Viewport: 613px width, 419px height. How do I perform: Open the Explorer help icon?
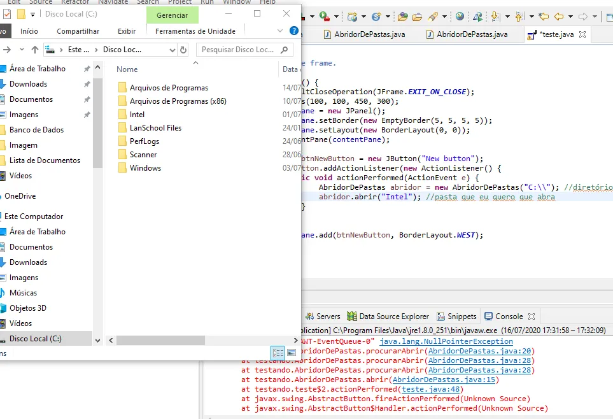tap(293, 31)
